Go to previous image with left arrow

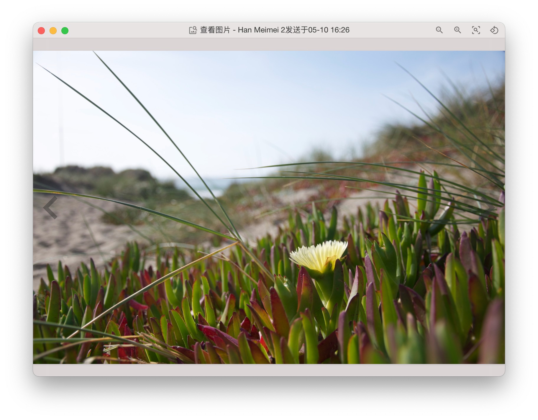[x=50, y=208]
